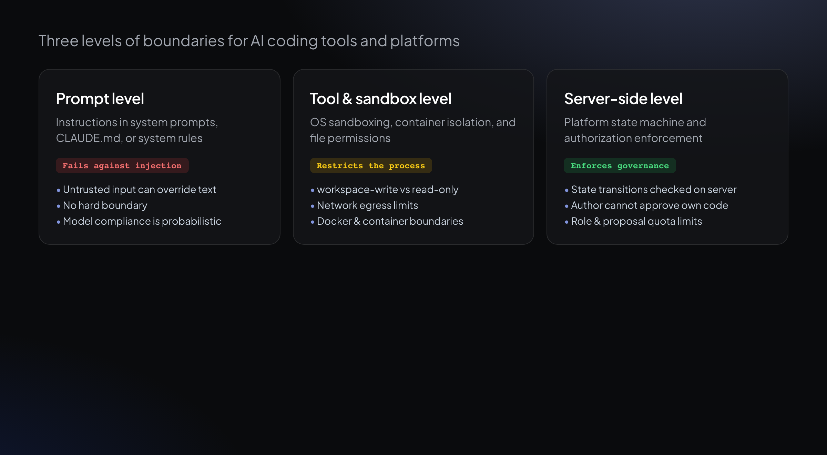Click 'Model compliance is probabilistic' bullet
Image resolution: width=827 pixels, height=455 pixels.
point(139,221)
